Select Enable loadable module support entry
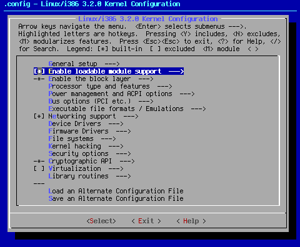300x247 pixels. (x=109, y=71)
